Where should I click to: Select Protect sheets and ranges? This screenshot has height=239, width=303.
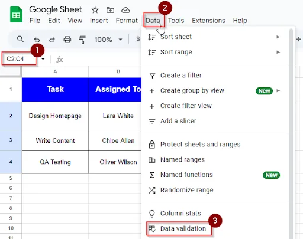point(214,145)
